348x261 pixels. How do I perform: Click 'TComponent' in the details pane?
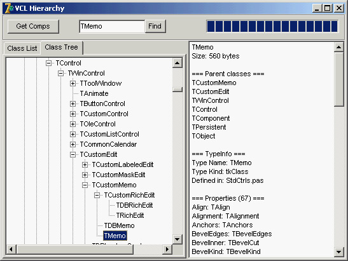coord(211,118)
